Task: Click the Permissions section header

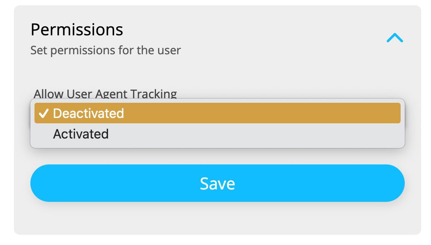Action: [77, 29]
